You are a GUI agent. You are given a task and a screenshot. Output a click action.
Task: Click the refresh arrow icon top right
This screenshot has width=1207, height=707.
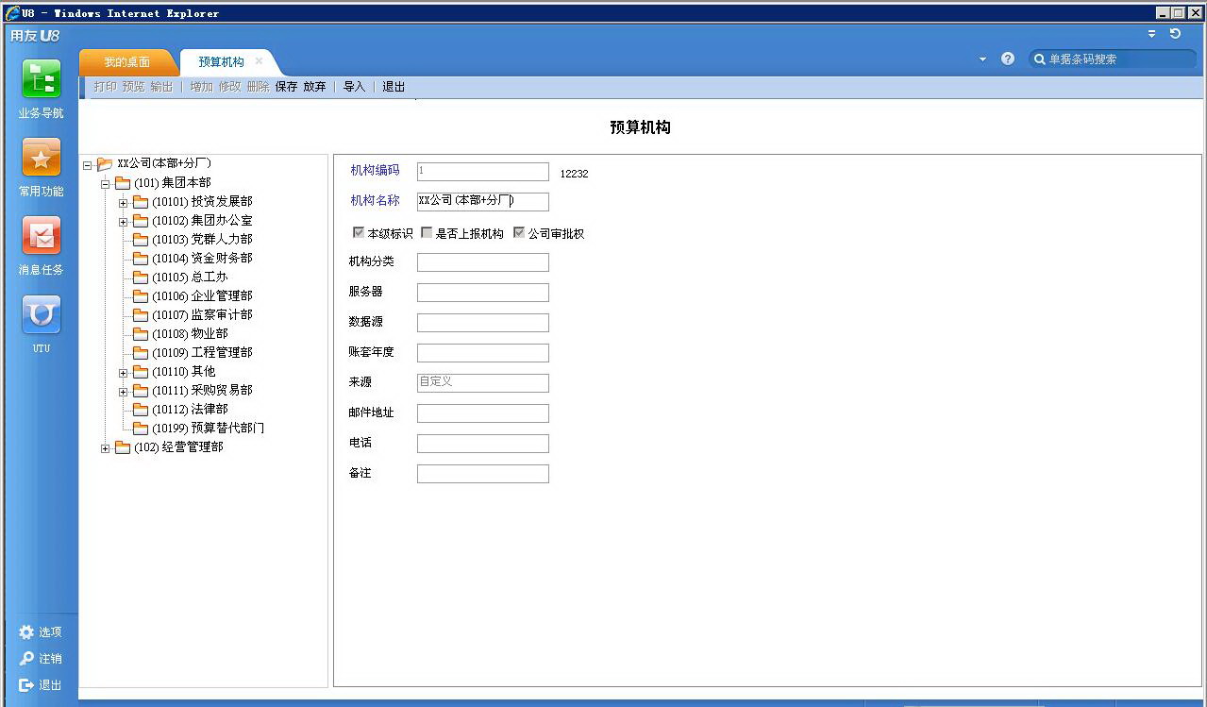point(1175,33)
